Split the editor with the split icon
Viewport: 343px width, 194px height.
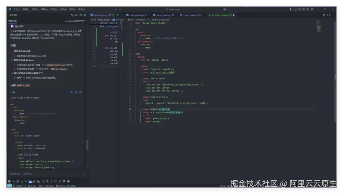pos(329,15)
